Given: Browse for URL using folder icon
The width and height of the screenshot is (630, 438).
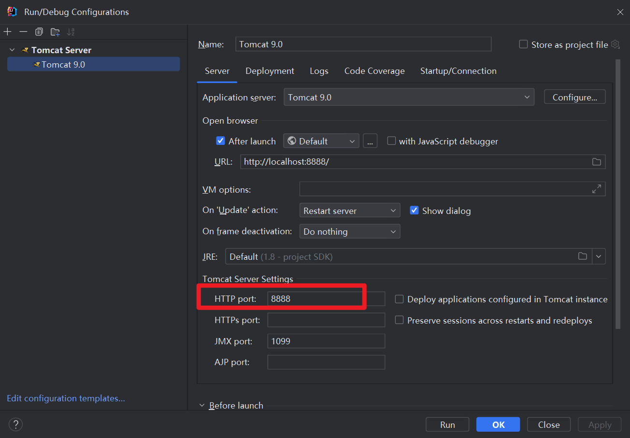Looking at the screenshot, I should [597, 162].
